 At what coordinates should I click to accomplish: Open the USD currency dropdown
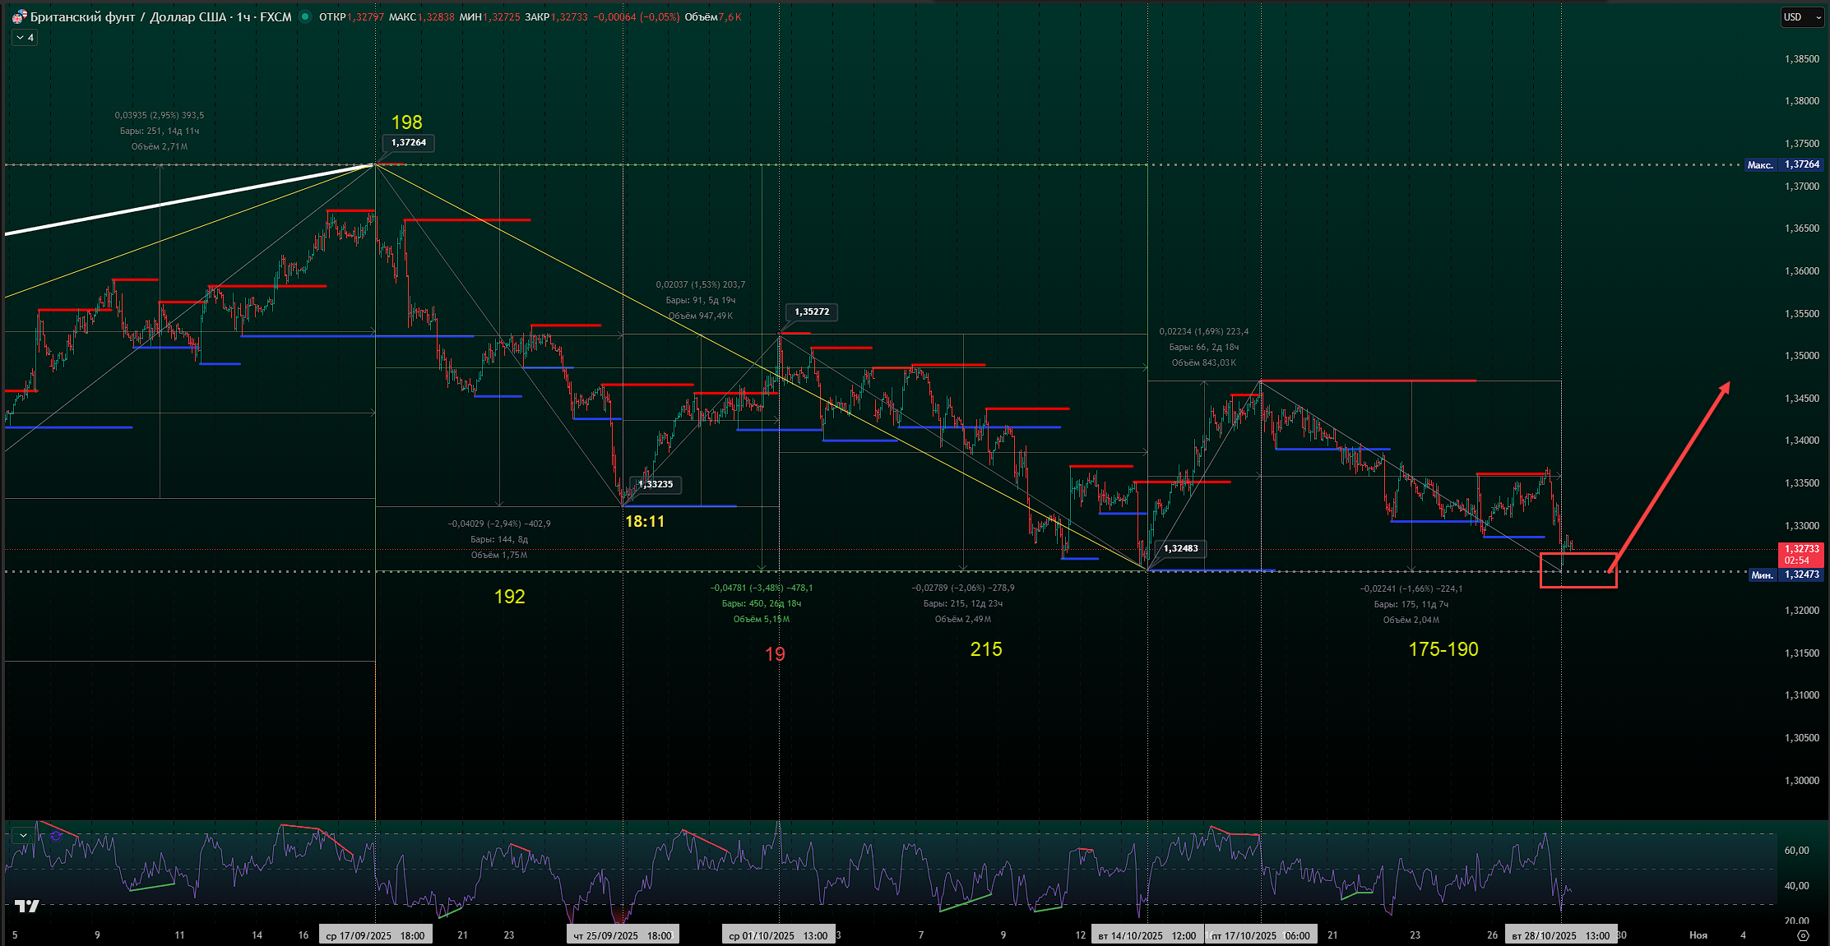click(1801, 17)
